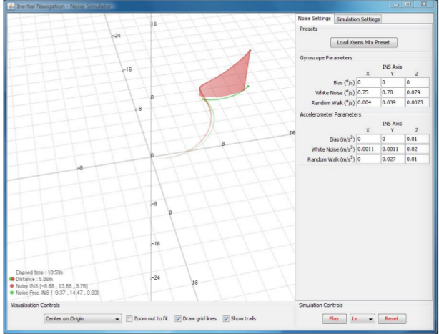Toggle the Show trails checkbox

coord(226,318)
